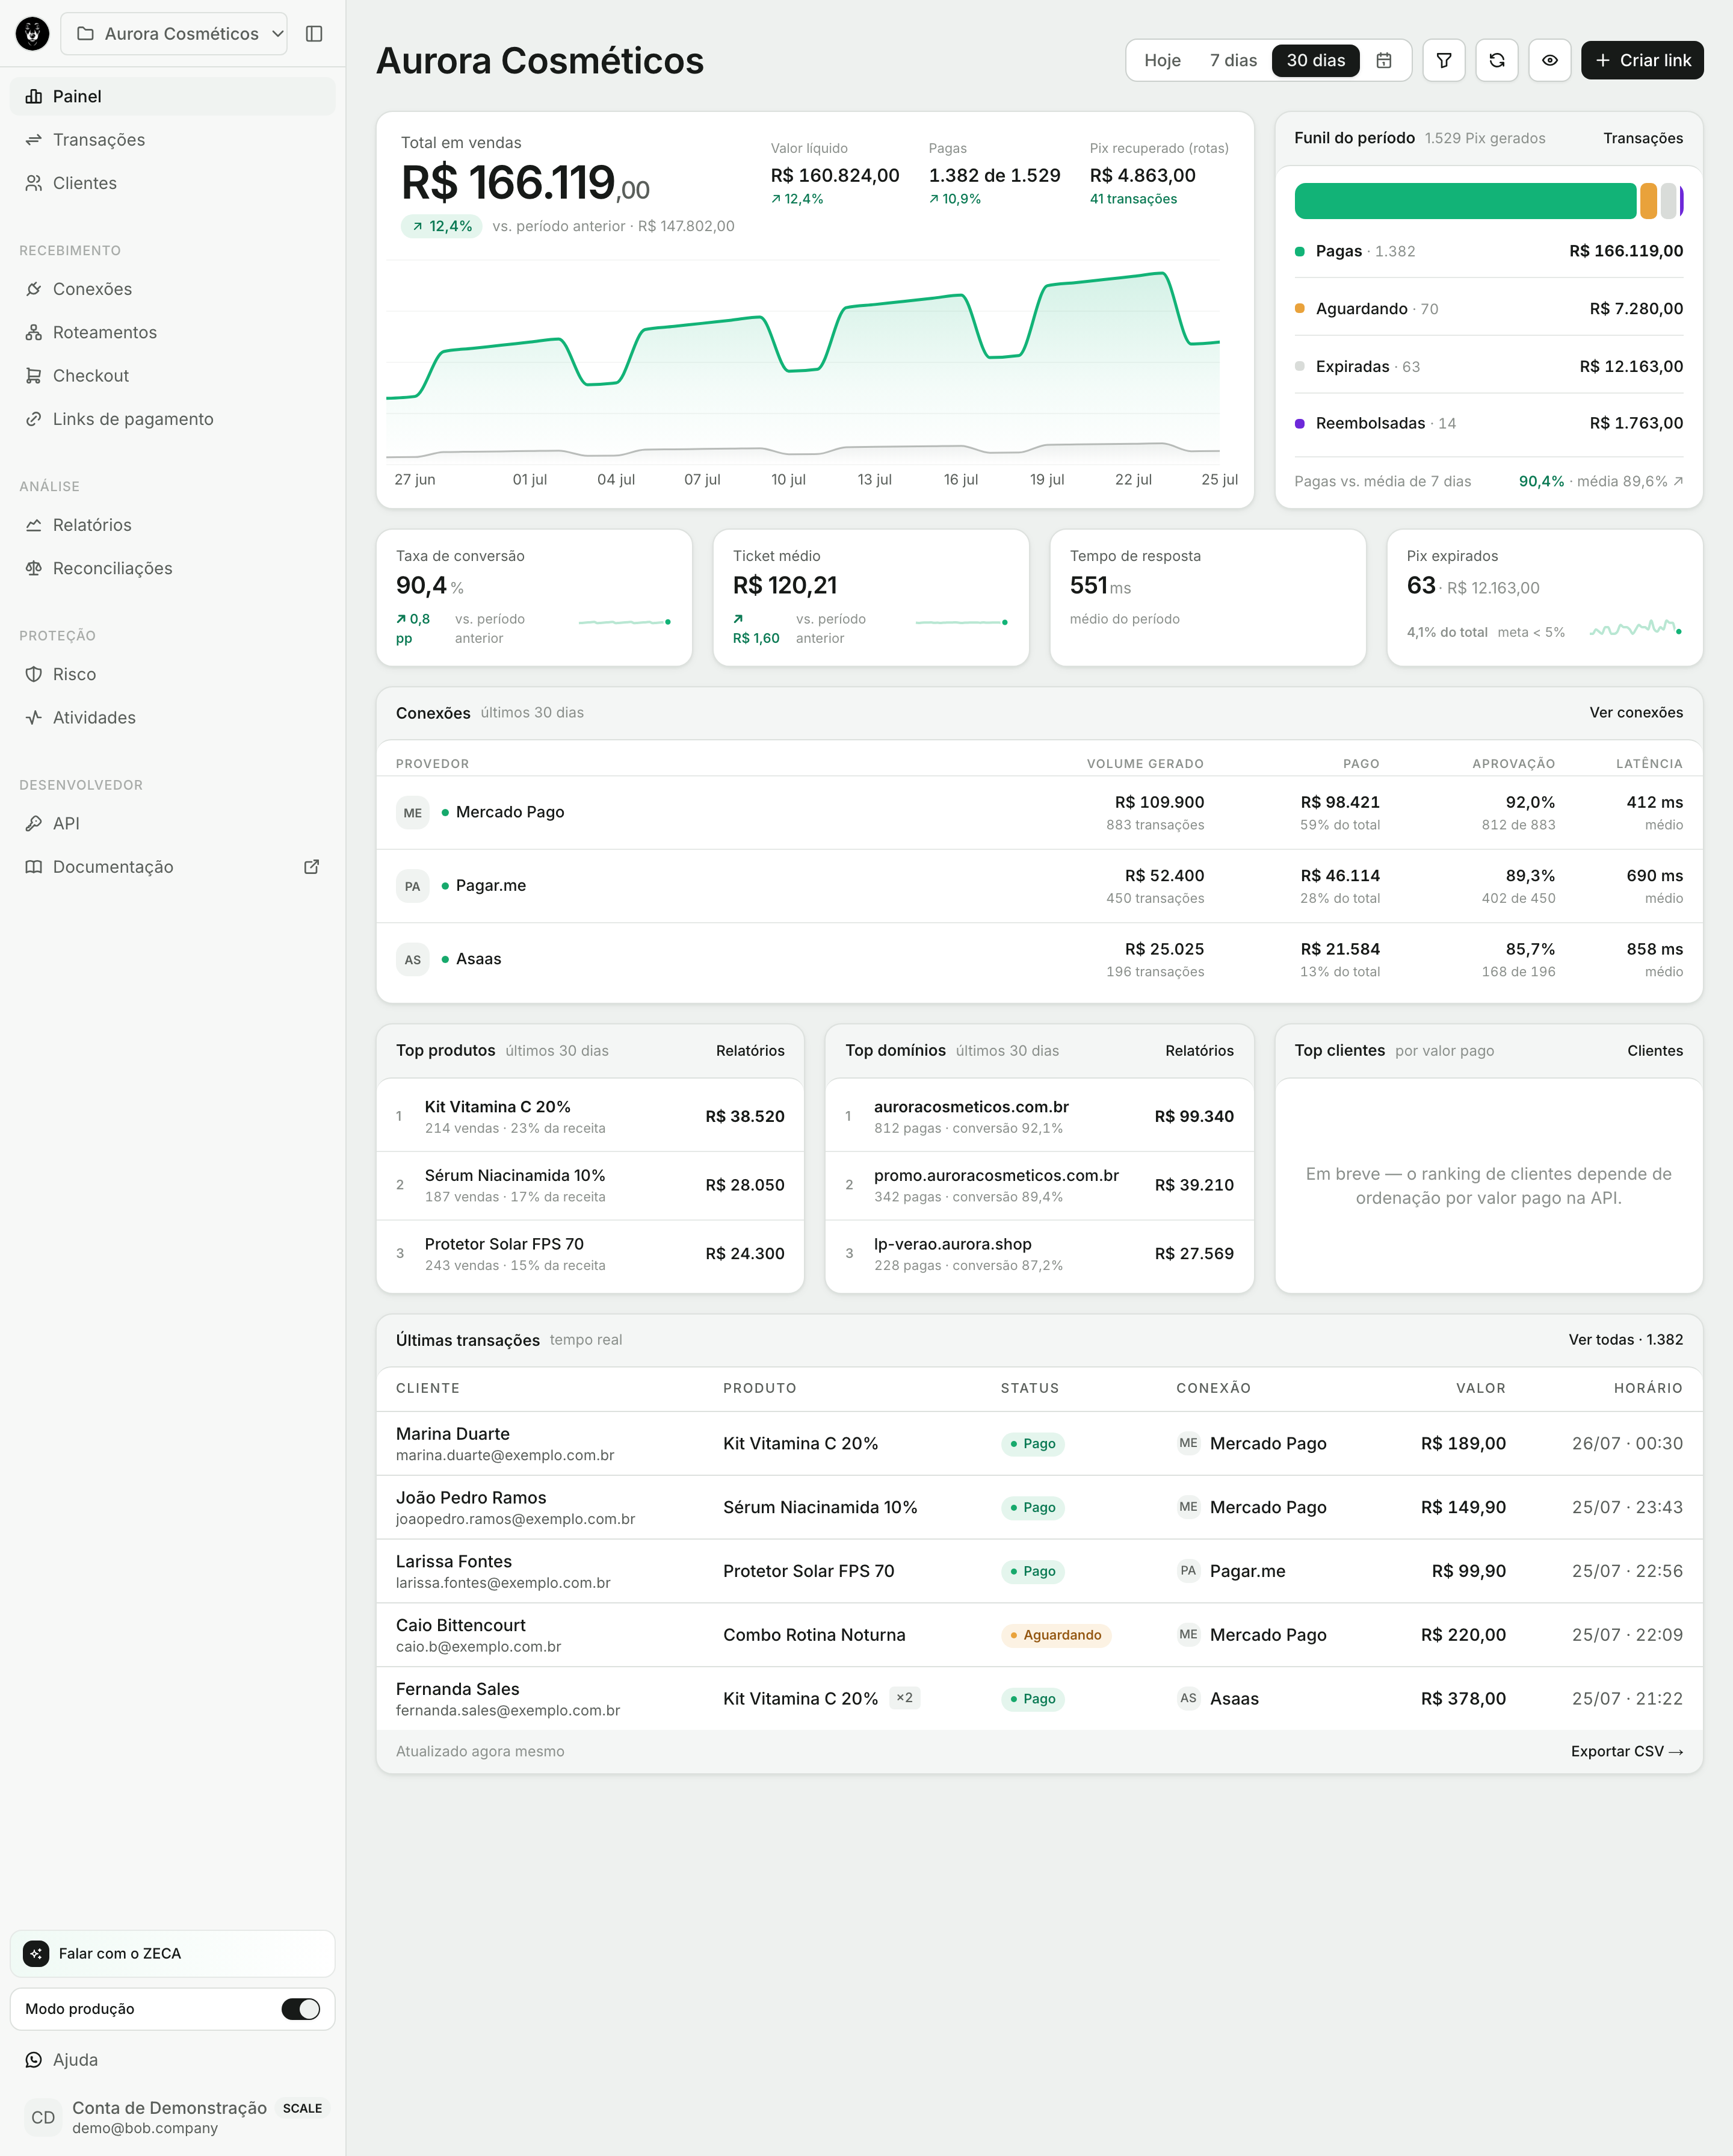Image resolution: width=1733 pixels, height=2156 pixels.
Task: Click the 41 transações link under Pix recuperado
Action: click(1133, 199)
